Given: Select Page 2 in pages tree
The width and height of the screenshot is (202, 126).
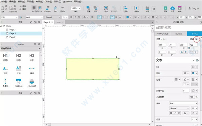Looking at the screenshot, I should tap(12, 37).
